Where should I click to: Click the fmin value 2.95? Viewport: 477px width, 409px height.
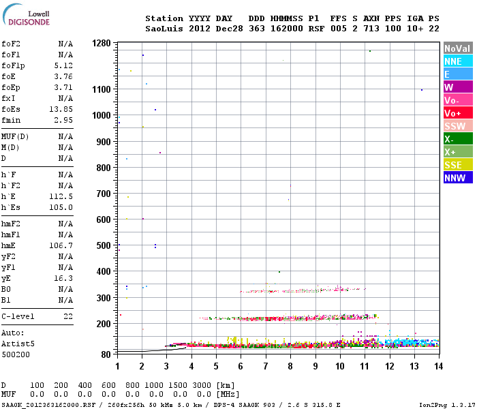pos(63,120)
